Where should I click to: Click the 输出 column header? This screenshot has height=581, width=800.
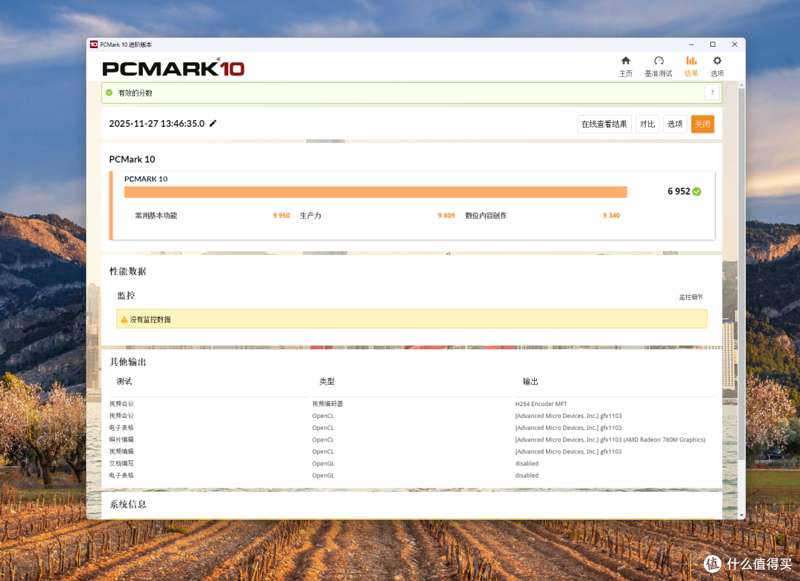click(530, 382)
